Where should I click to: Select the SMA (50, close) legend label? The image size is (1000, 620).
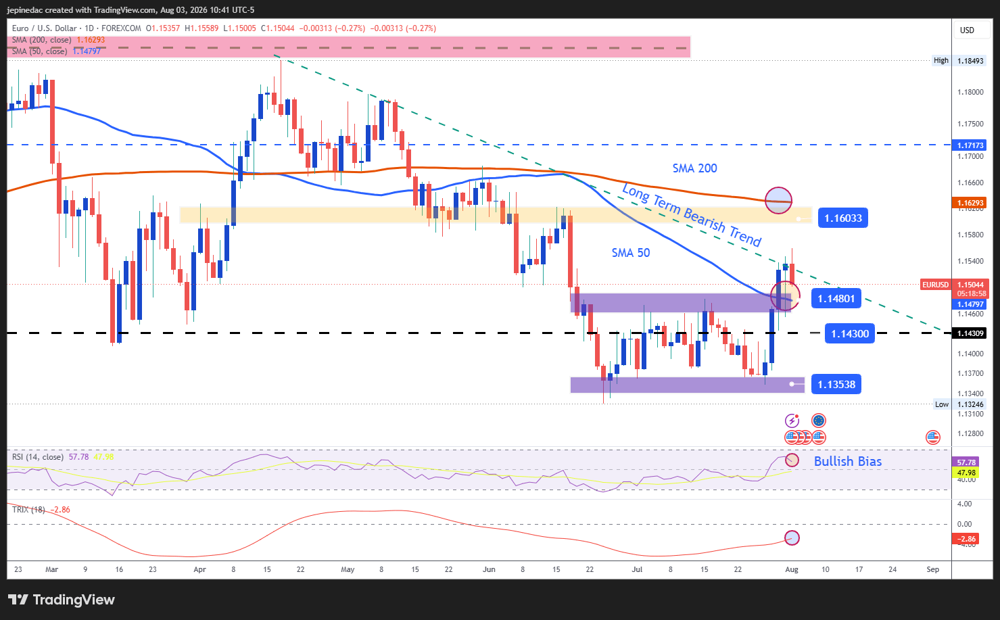[x=39, y=51]
